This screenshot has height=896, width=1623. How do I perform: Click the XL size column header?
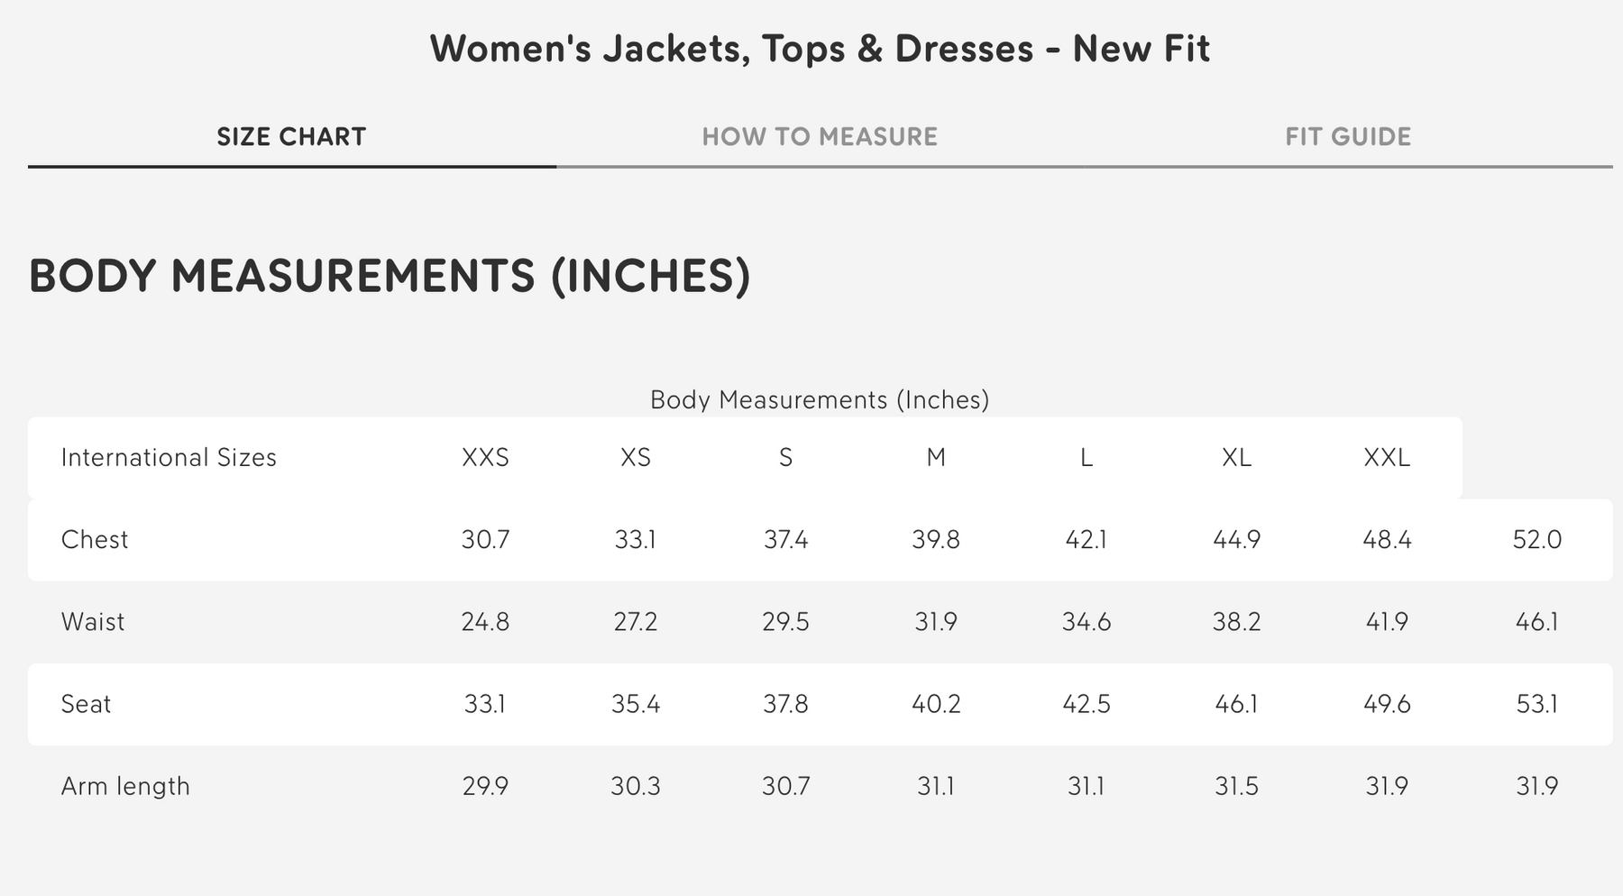1236,458
